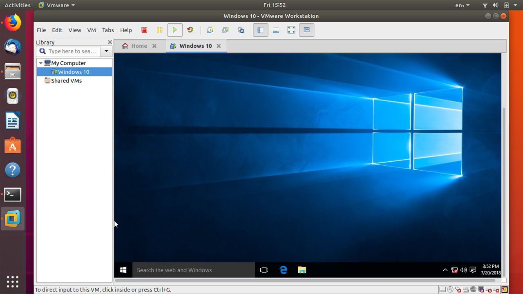Enter full screen mode
The width and height of the screenshot is (523, 294).
291,29
